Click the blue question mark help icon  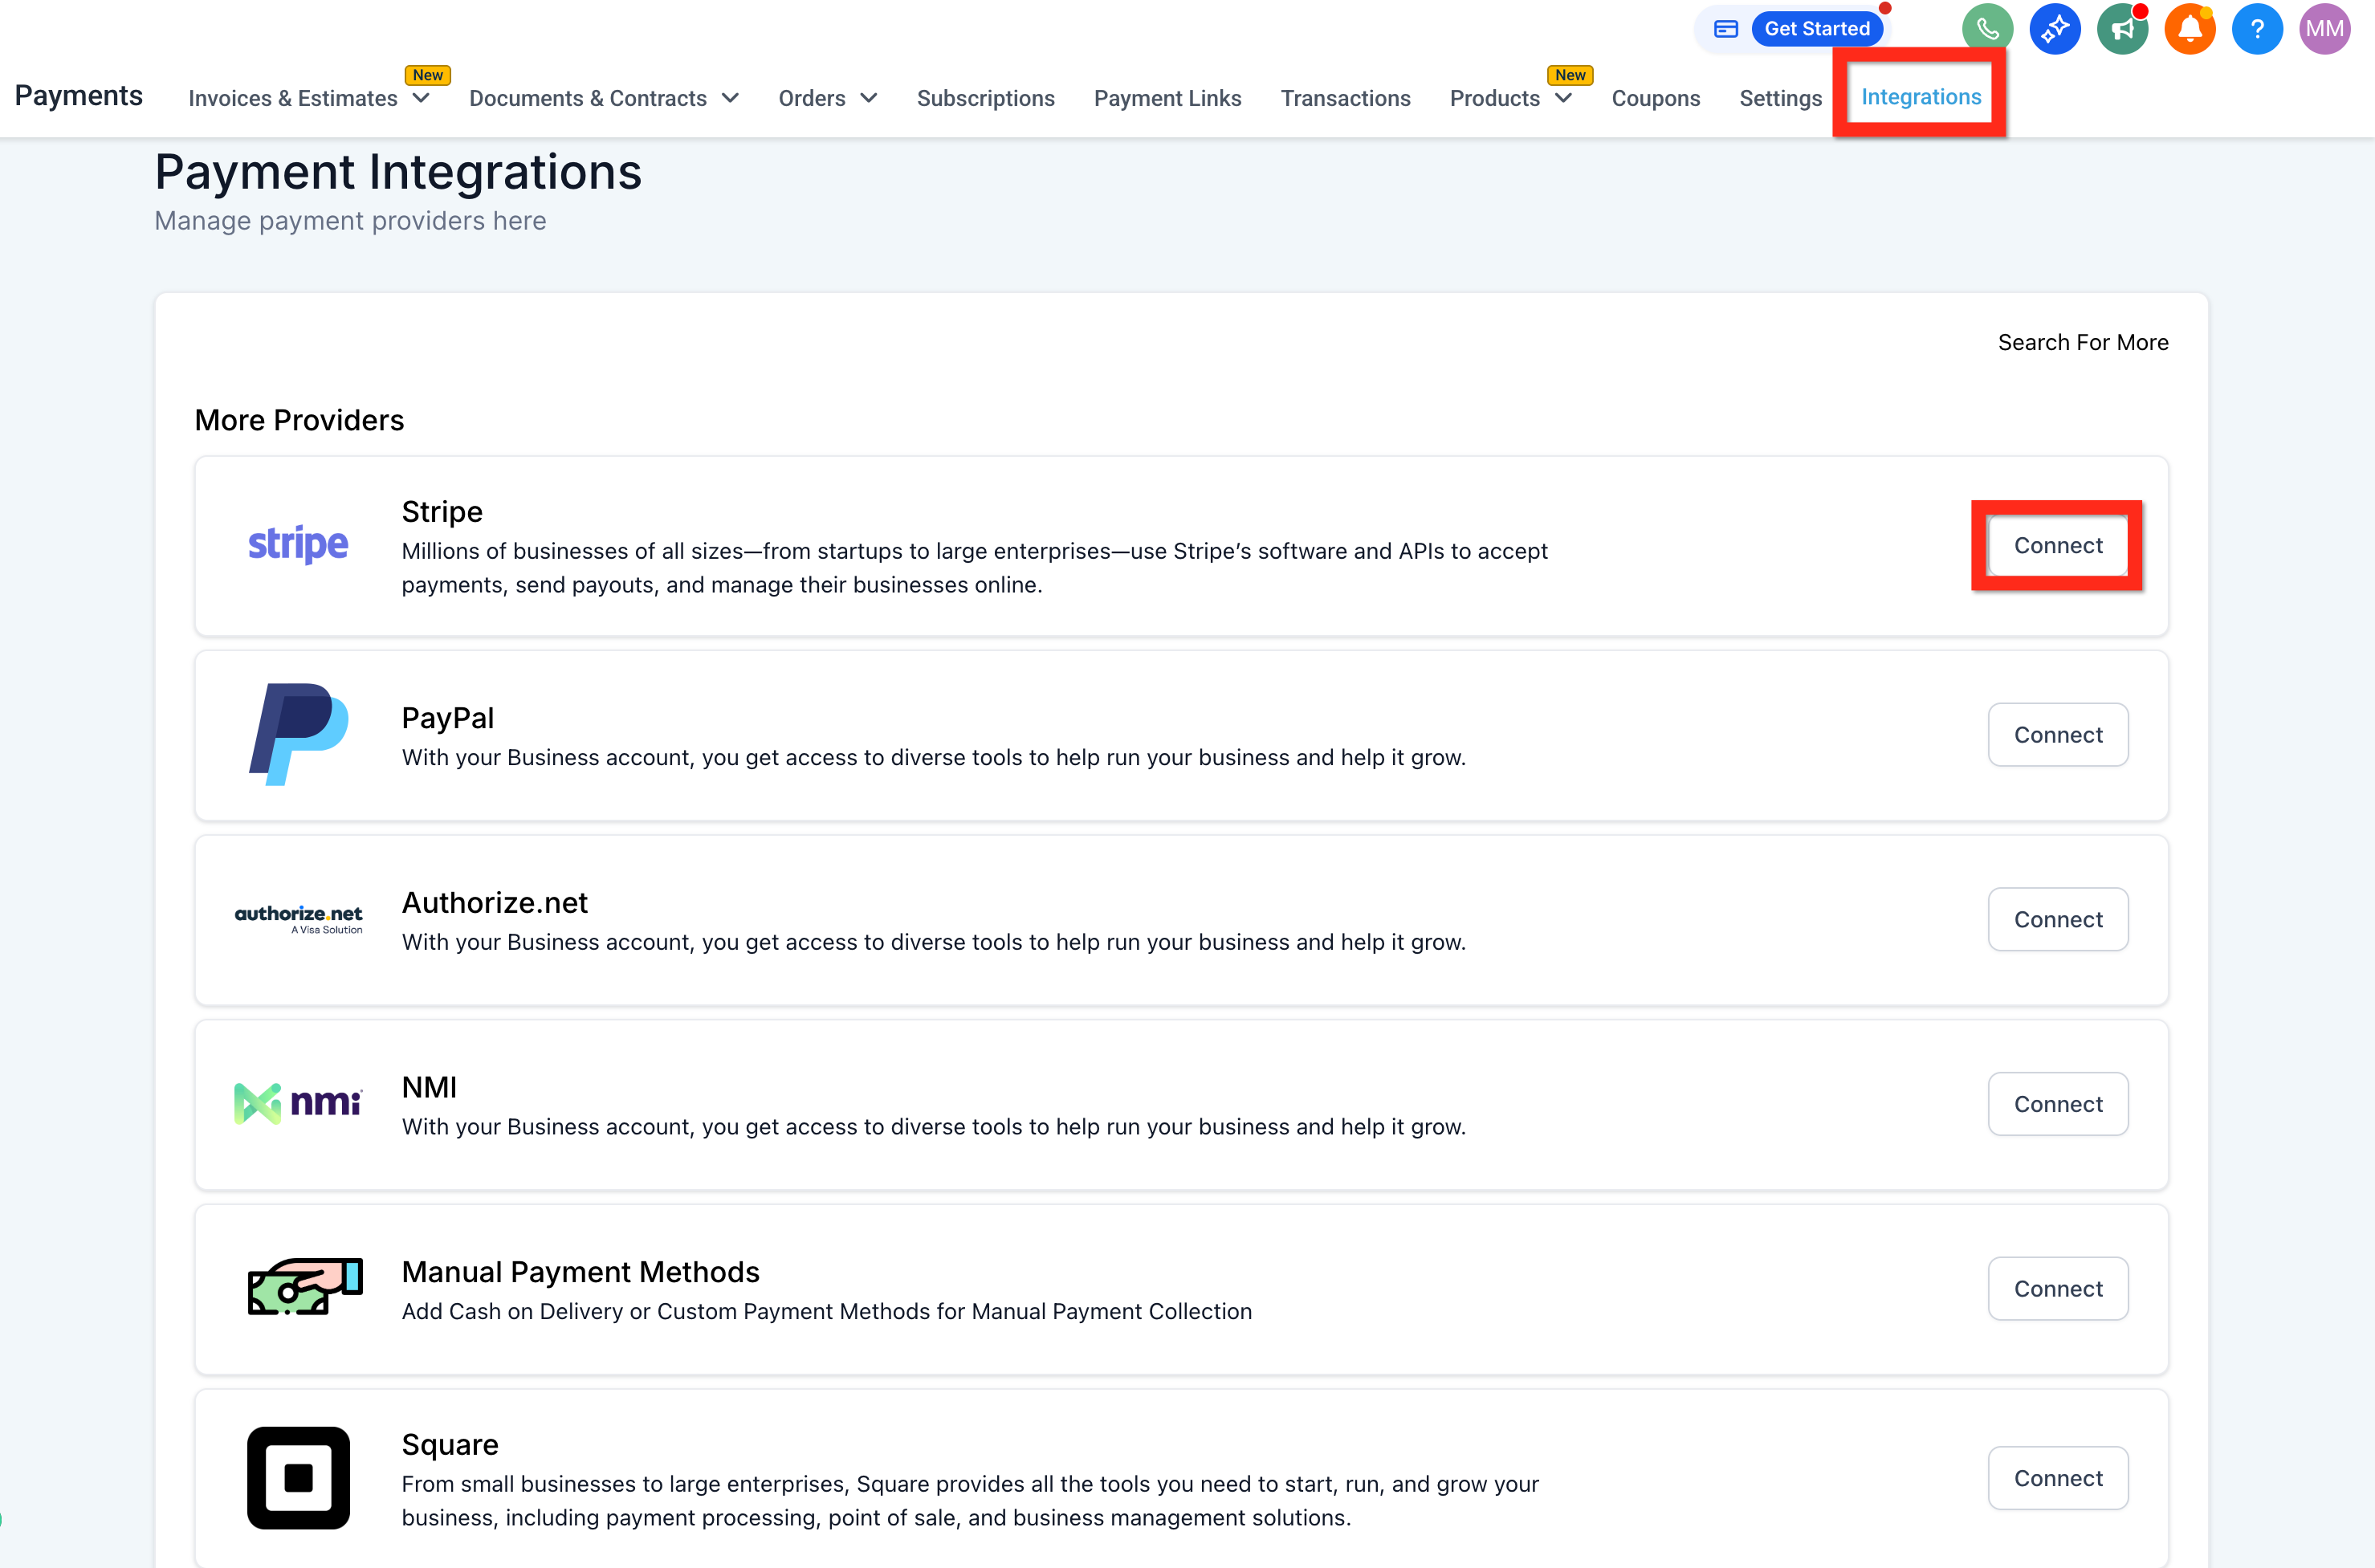click(2257, 29)
